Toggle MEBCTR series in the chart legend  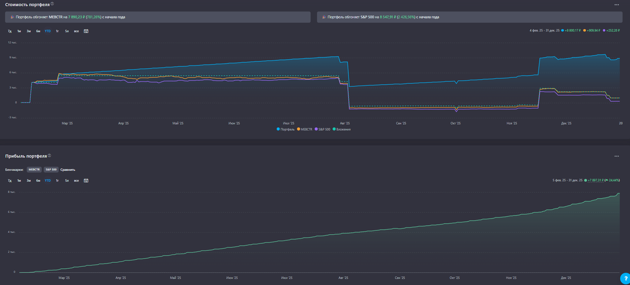point(304,129)
